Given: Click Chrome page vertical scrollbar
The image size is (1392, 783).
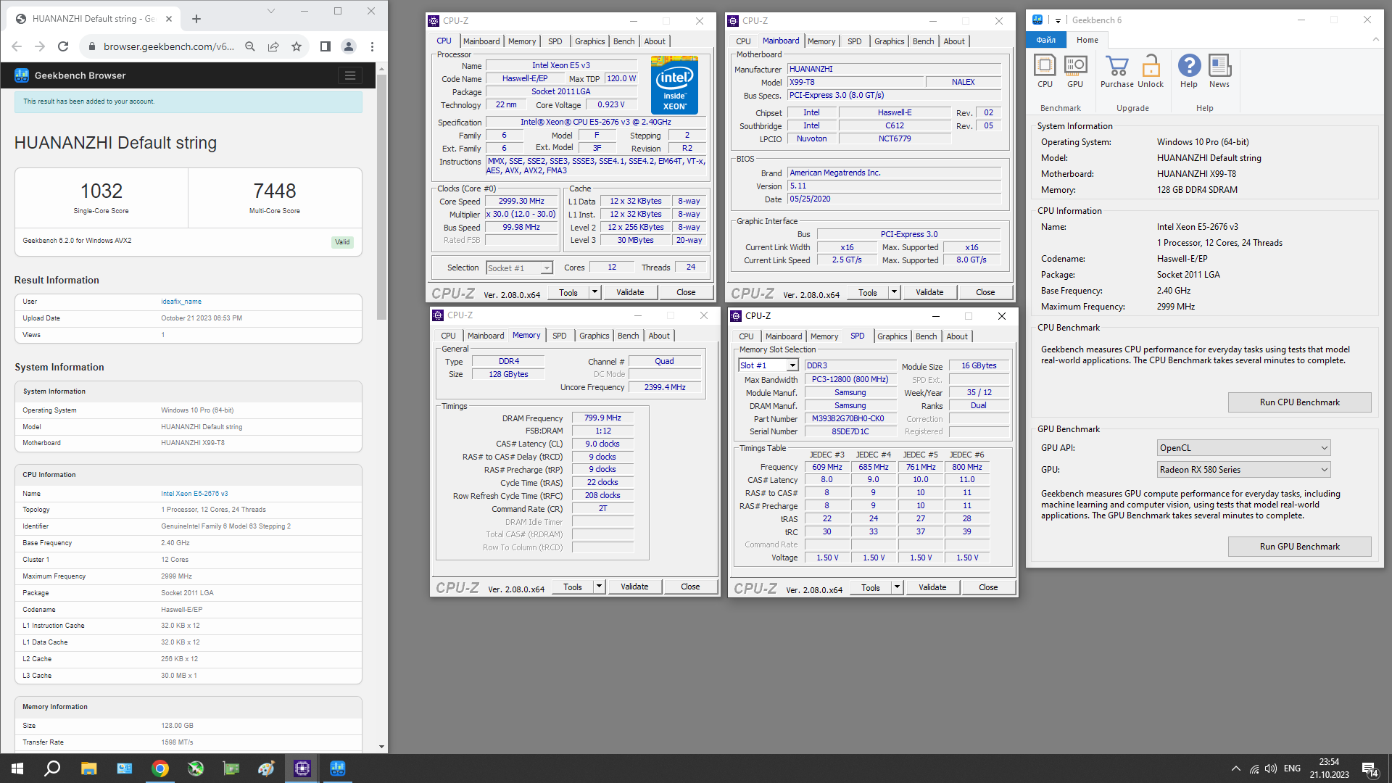Looking at the screenshot, I should click(381, 196).
